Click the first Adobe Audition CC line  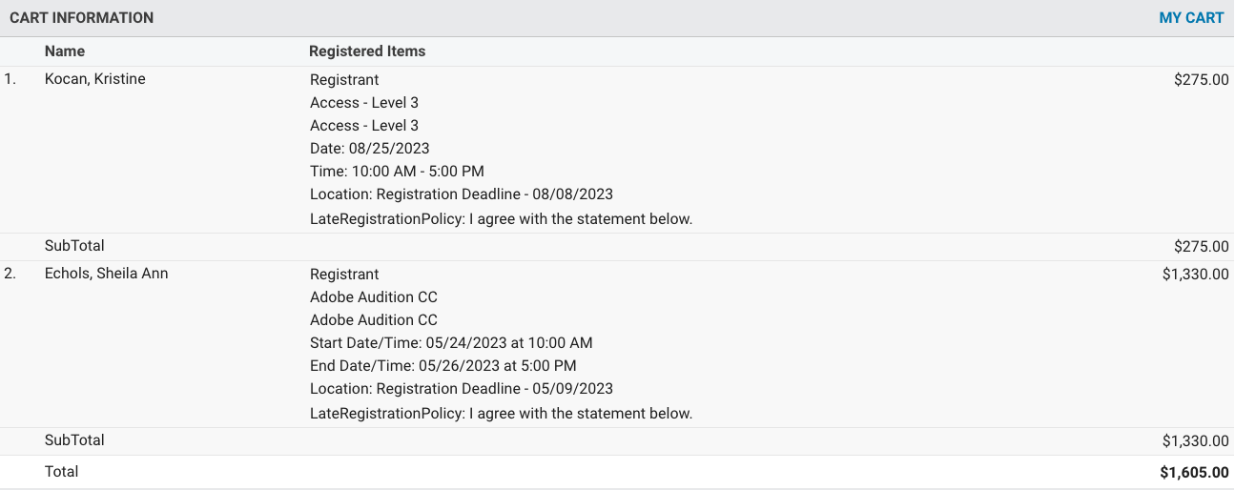coord(374,297)
